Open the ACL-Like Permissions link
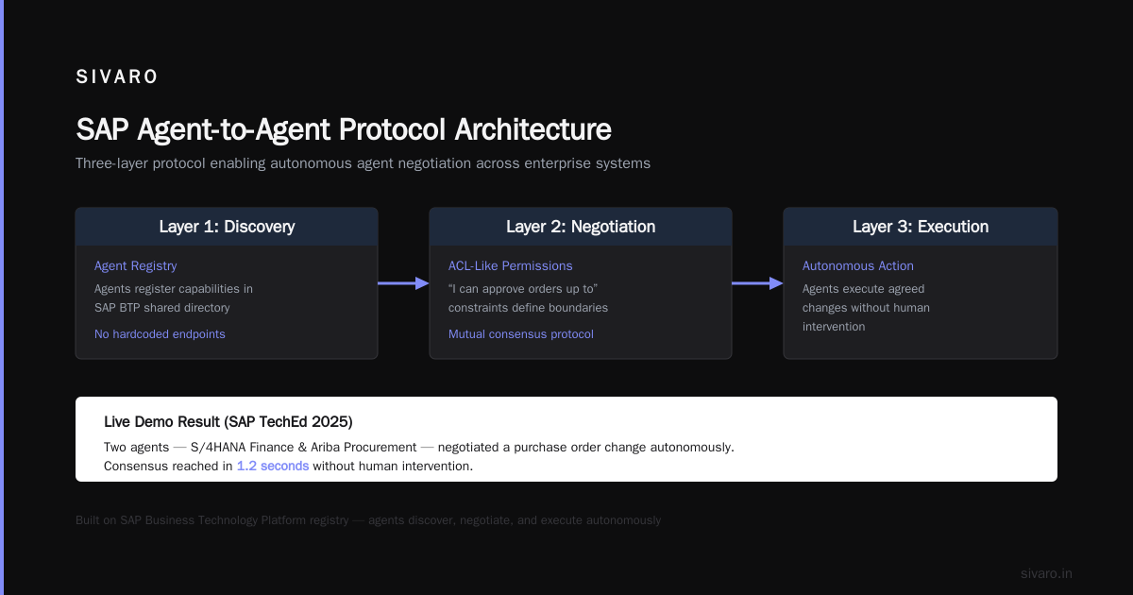This screenshot has width=1133, height=595. 511,266
